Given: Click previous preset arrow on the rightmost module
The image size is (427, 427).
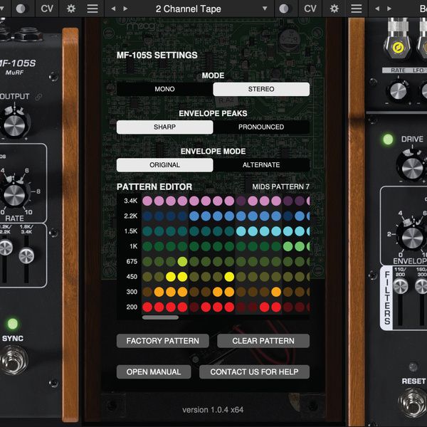Looking at the screenshot, I should point(377,9).
